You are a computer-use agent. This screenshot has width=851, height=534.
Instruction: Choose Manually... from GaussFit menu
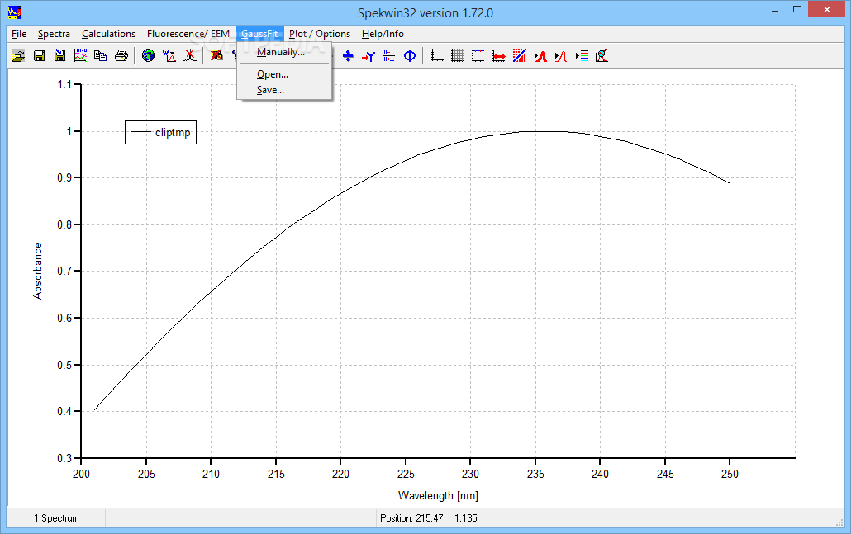point(284,52)
